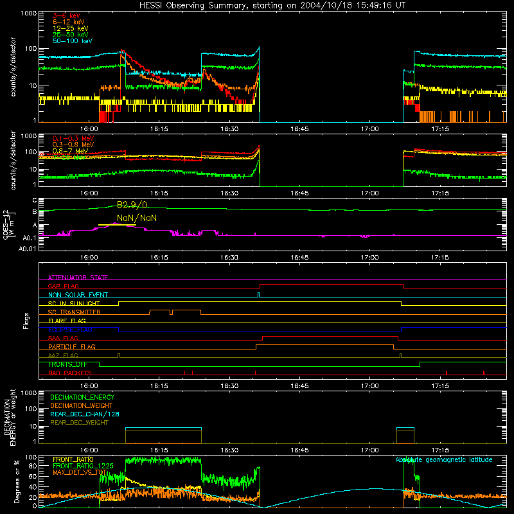Click the ECLIPSE_FLAG label

[70, 330]
